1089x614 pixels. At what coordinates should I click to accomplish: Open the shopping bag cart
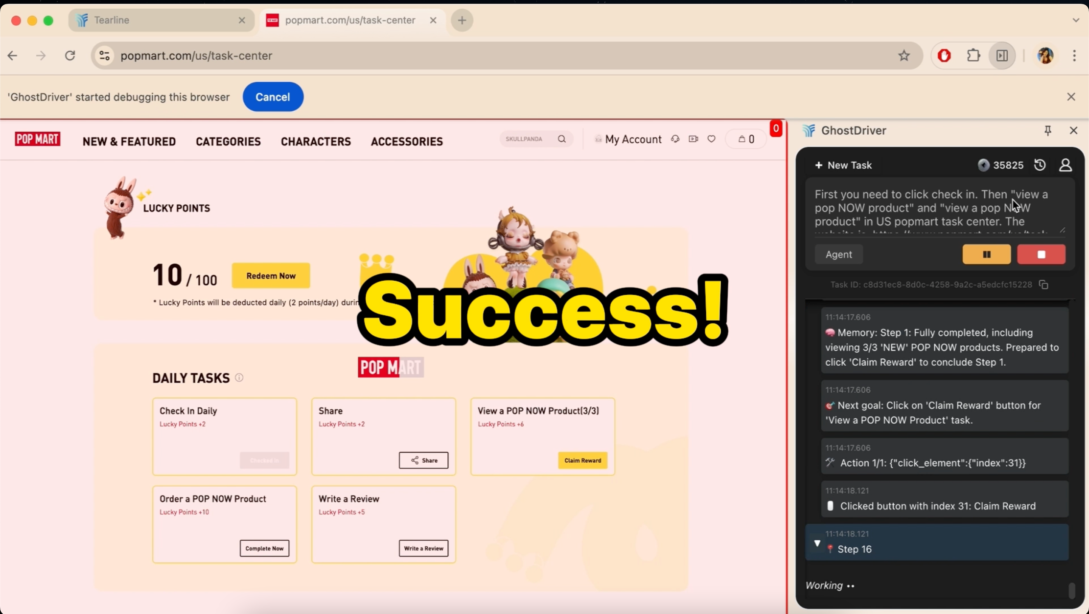(746, 139)
